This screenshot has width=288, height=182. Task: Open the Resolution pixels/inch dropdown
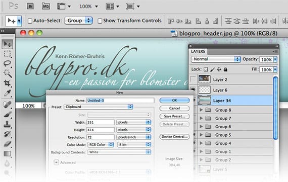click(134, 137)
